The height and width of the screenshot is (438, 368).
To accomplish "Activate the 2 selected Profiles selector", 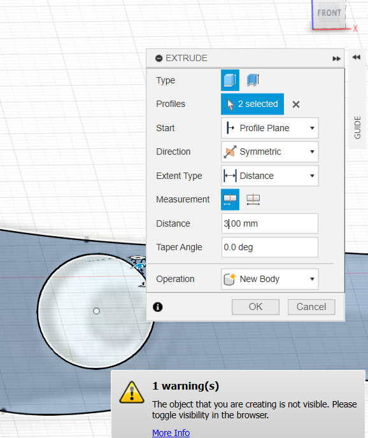I will [x=252, y=104].
